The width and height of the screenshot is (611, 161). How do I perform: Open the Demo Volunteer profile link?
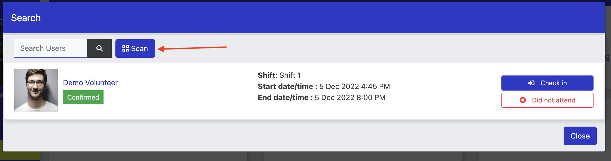point(90,83)
